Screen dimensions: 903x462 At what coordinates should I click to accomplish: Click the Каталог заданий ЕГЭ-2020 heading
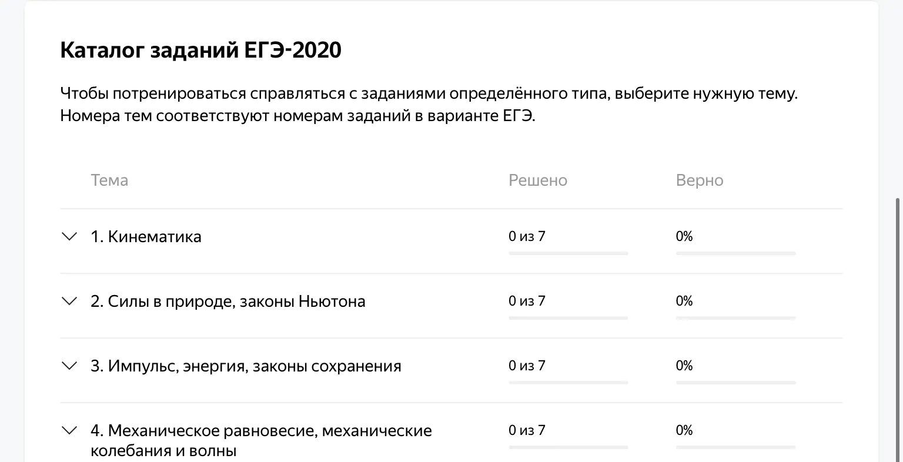pos(200,50)
